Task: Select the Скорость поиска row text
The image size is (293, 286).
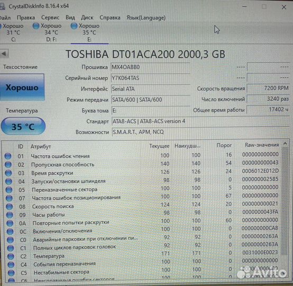Action: [x=53, y=206]
